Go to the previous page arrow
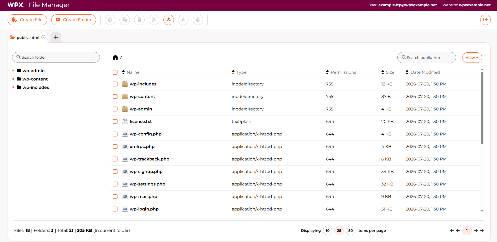497x242 pixels. pos(458,231)
